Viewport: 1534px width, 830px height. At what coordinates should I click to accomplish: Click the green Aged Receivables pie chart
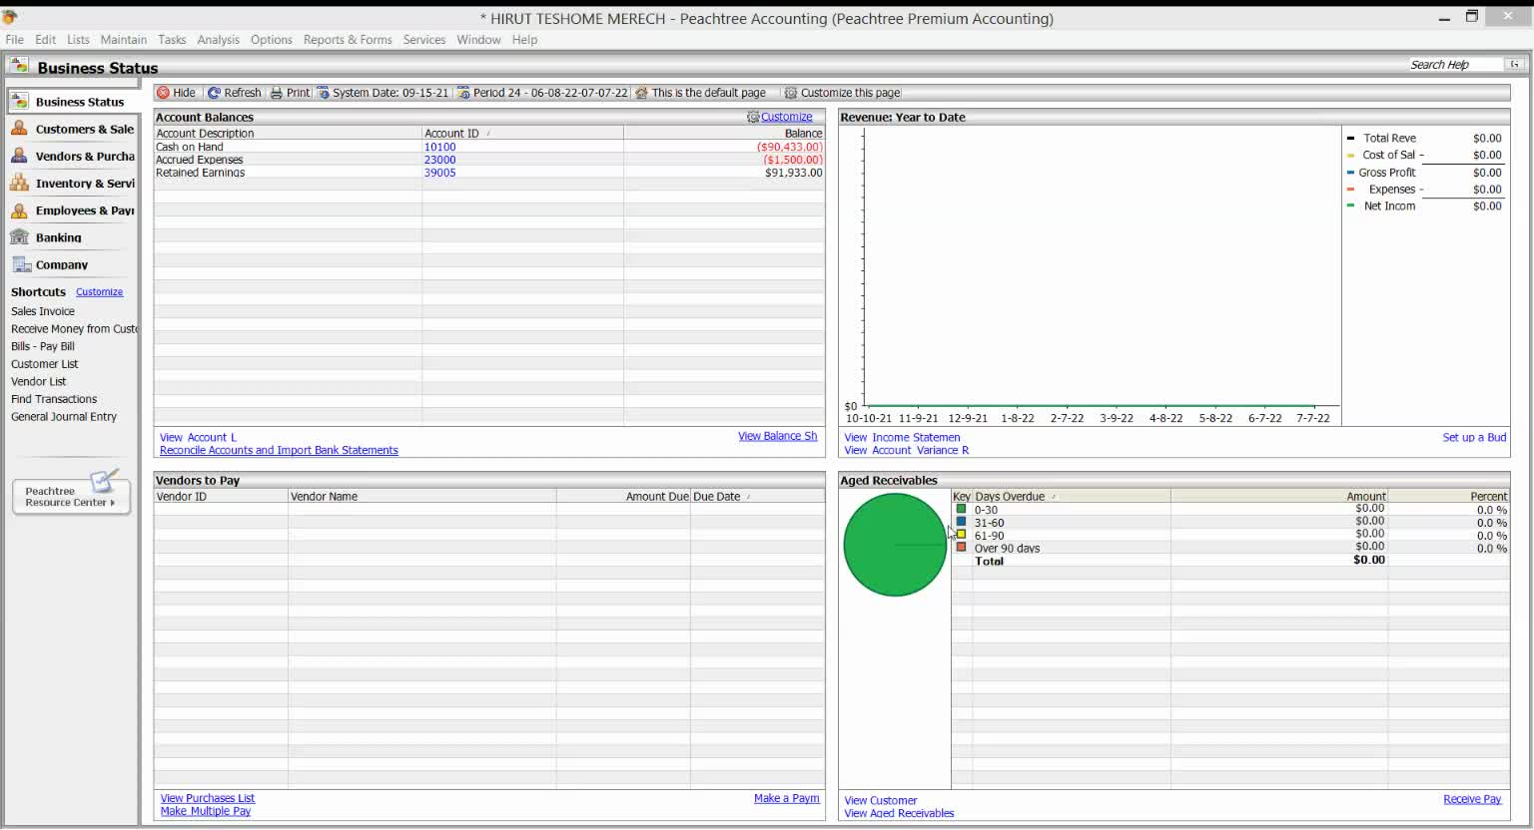[895, 545]
